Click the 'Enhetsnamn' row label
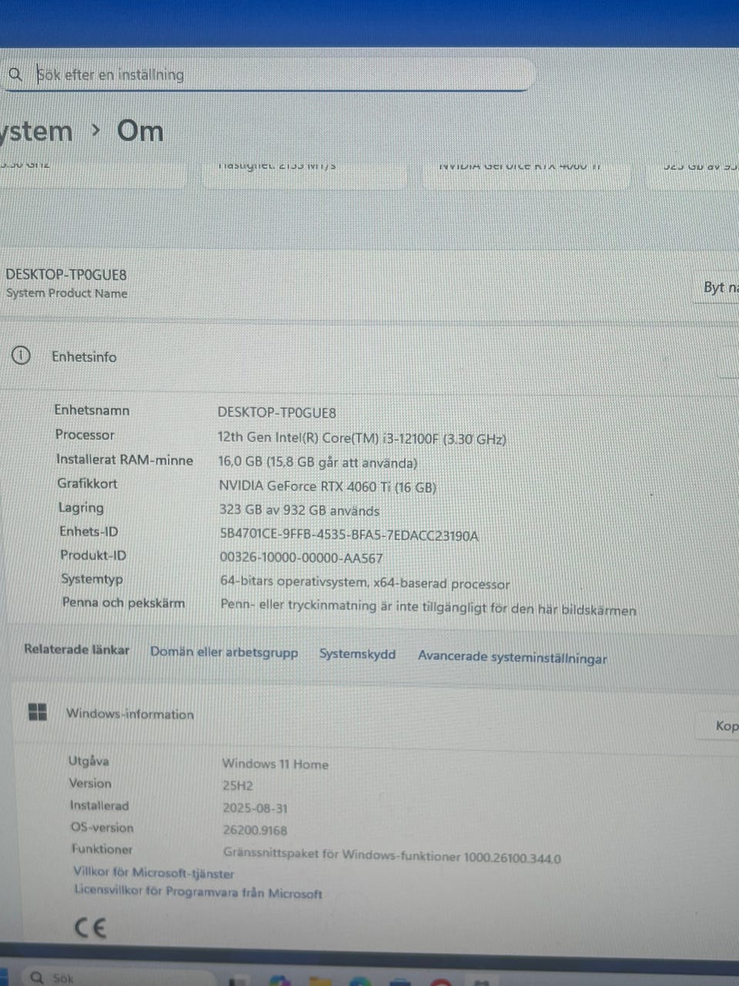739x986 pixels. 92,410
